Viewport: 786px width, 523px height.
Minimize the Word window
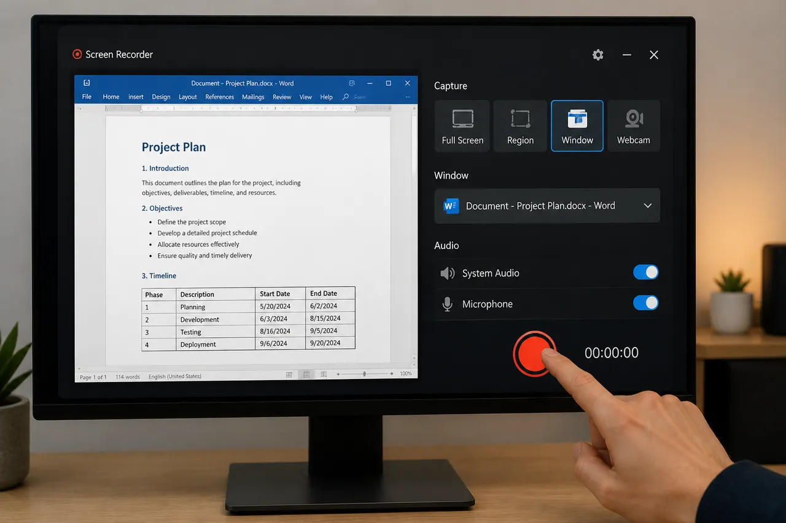pyautogui.click(x=370, y=83)
